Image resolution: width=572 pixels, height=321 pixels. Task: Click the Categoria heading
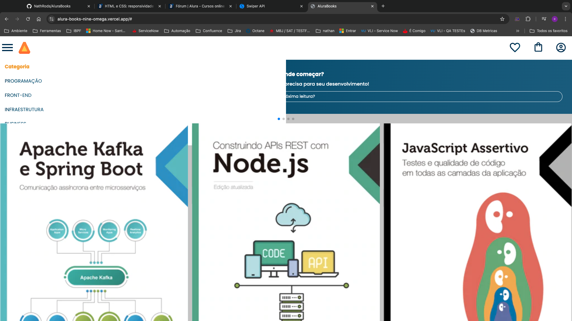click(x=17, y=67)
